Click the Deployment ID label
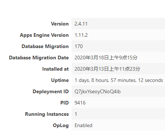165x134 pixels. 51,91
